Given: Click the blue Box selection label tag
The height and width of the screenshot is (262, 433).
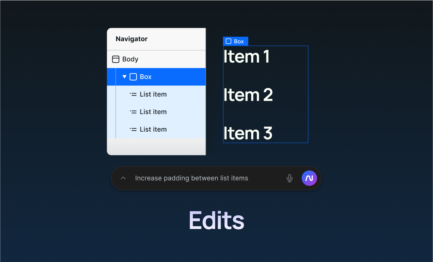Looking at the screenshot, I should [x=236, y=41].
